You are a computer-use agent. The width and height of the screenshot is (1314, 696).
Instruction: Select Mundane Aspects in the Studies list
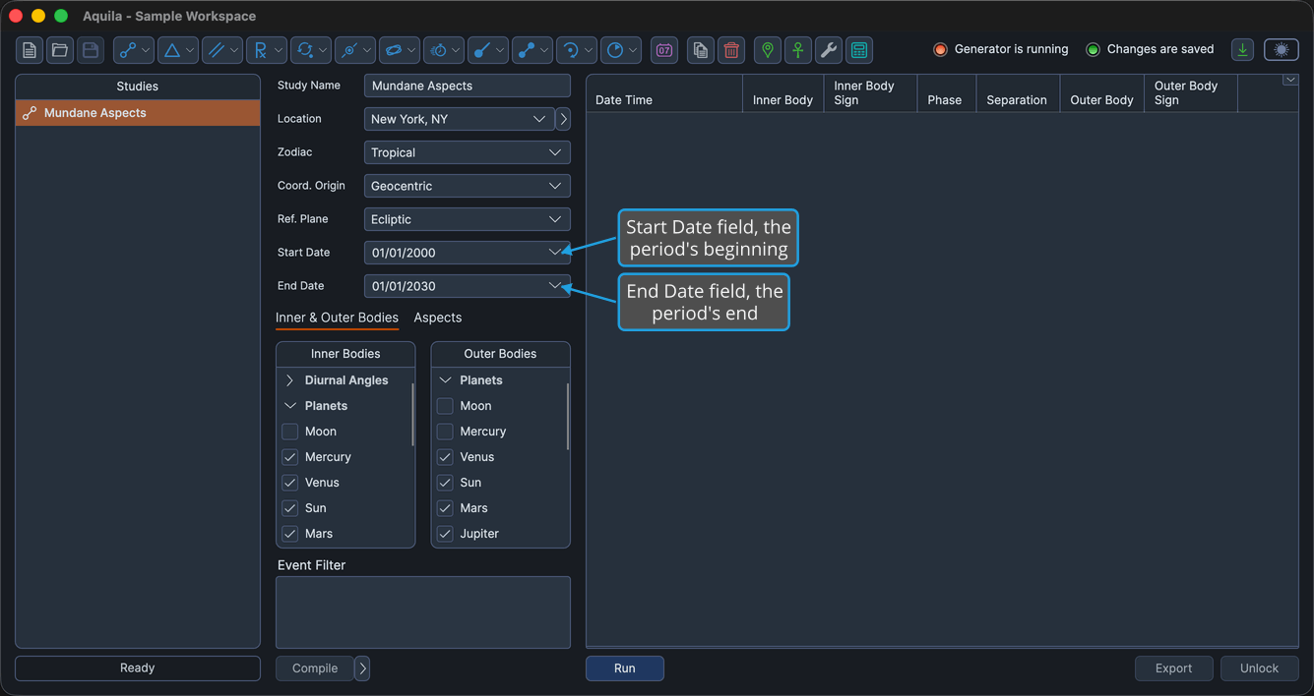click(138, 113)
